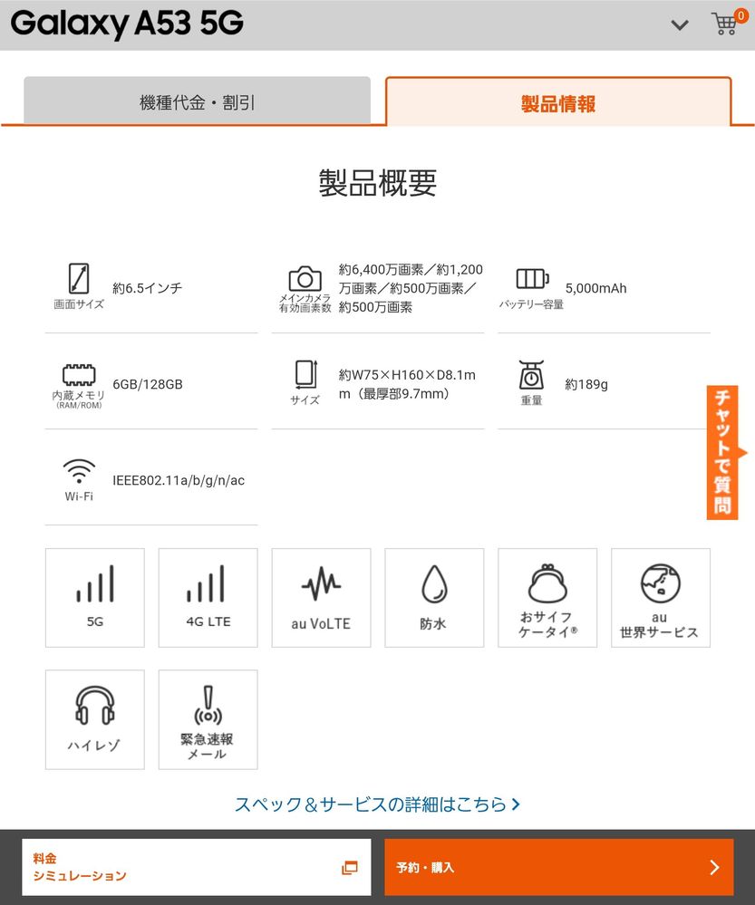Follow the スペック＆サービスの詳細はこちら link
This screenshot has height=905, width=755.
[377, 804]
